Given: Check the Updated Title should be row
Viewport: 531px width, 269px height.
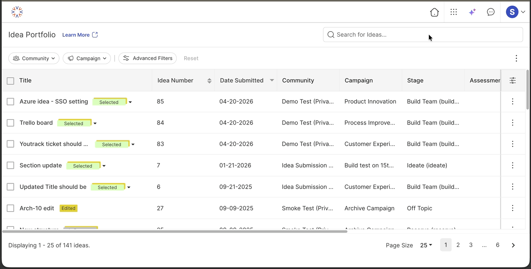Looking at the screenshot, I should [x=10, y=187].
